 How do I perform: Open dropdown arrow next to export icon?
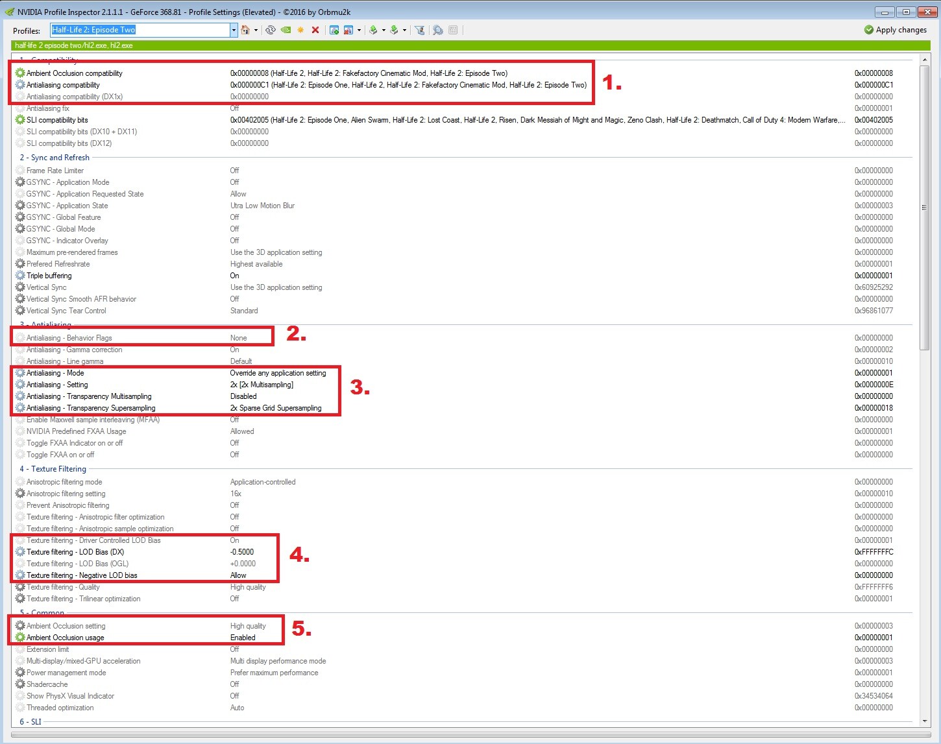point(384,30)
